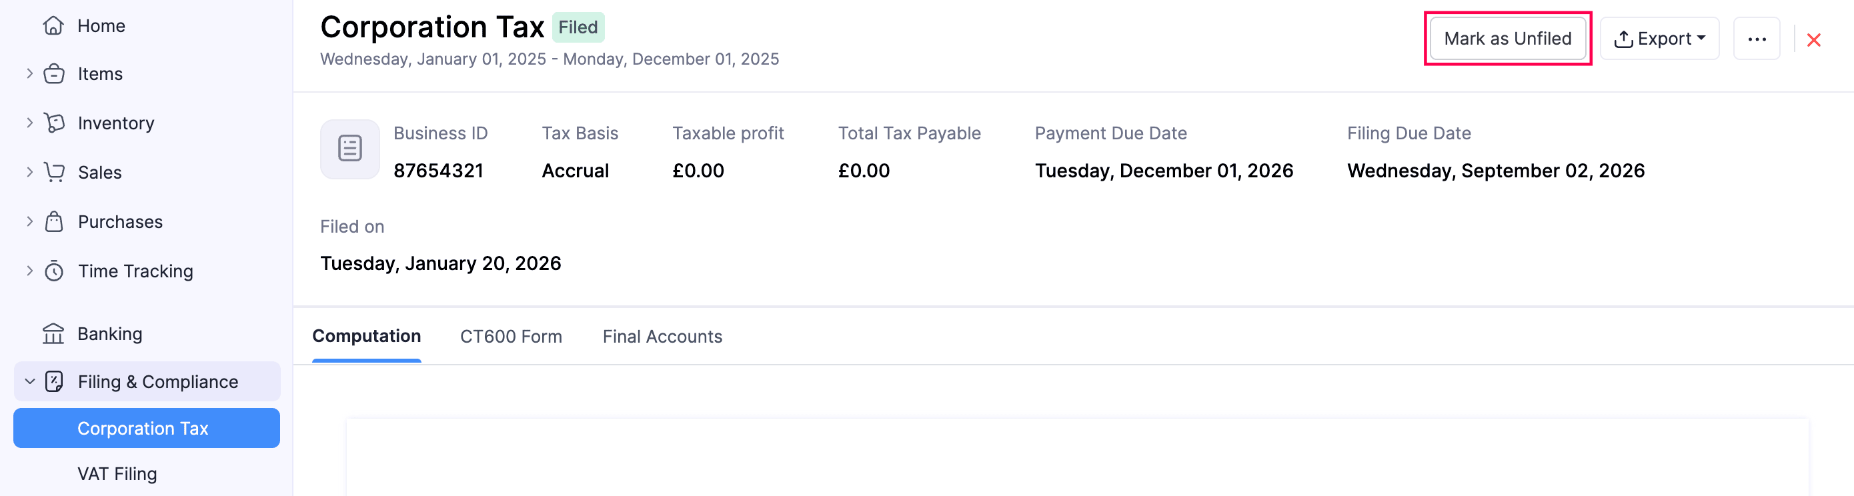Switch to the CT600 Form tab
Screen dimensions: 1854x496
coord(510,336)
